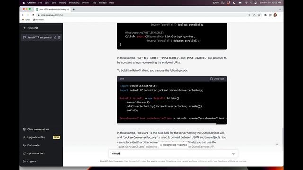Open the Gmail bookmark
The width and height of the screenshot is (303, 170).
pos(26,20)
